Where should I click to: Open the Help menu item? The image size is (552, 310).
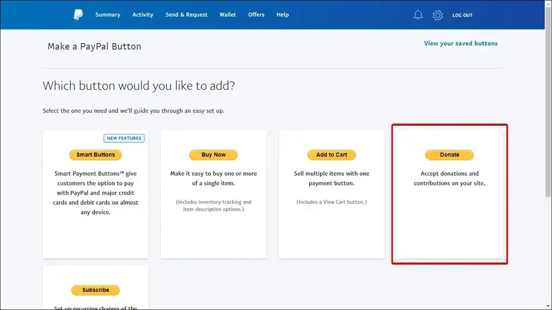(282, 15)
